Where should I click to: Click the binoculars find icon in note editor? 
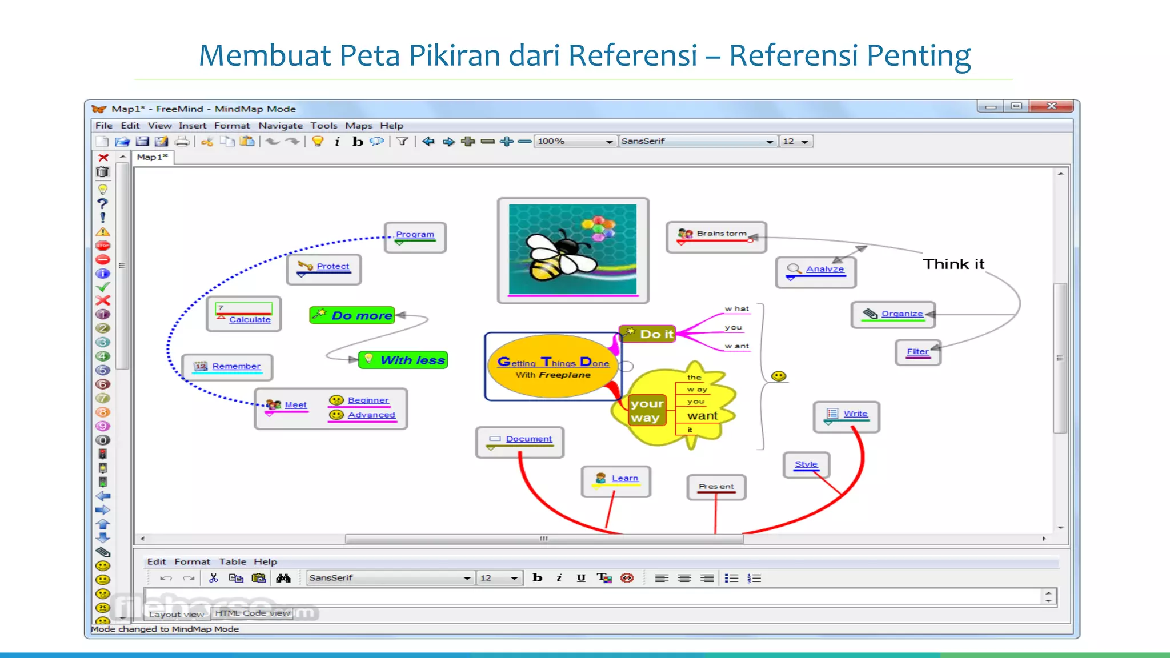click(283, 578)
